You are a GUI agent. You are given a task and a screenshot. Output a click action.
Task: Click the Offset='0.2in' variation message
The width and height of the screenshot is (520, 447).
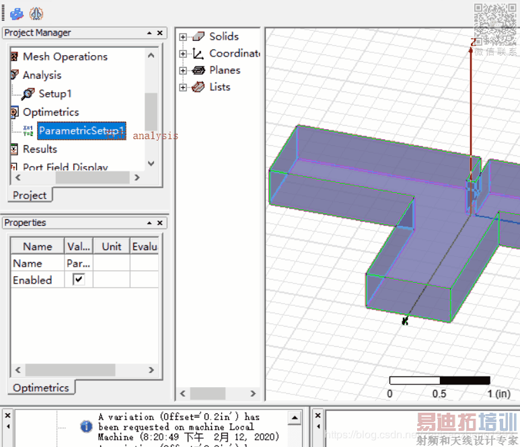click(188, 427)
